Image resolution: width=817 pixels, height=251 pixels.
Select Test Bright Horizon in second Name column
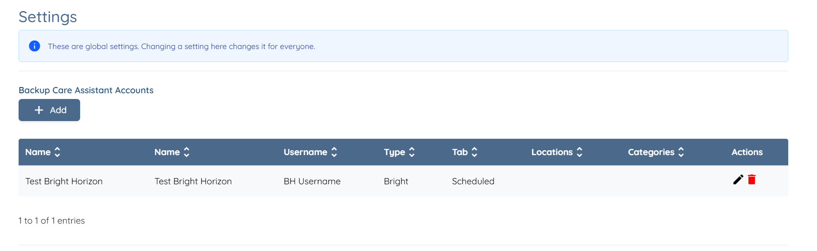pyautogui.click(x=193, y=181)
